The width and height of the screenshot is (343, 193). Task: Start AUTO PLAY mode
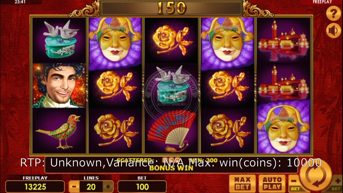(272, 183)
